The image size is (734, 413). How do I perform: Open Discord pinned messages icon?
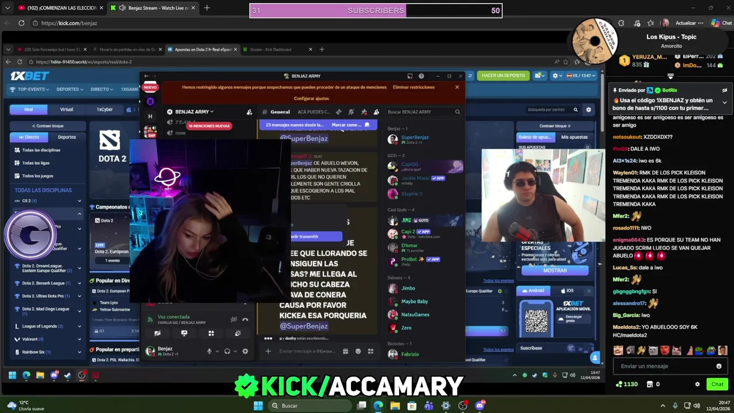click(x=364, y=112)
